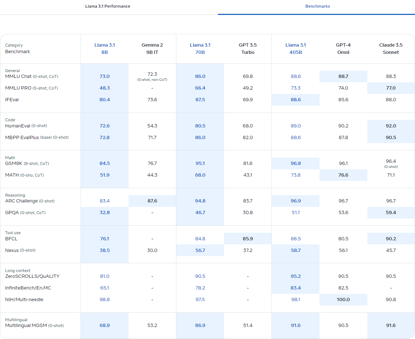Click the Llama 3.1 70B column header

[200, 49]
